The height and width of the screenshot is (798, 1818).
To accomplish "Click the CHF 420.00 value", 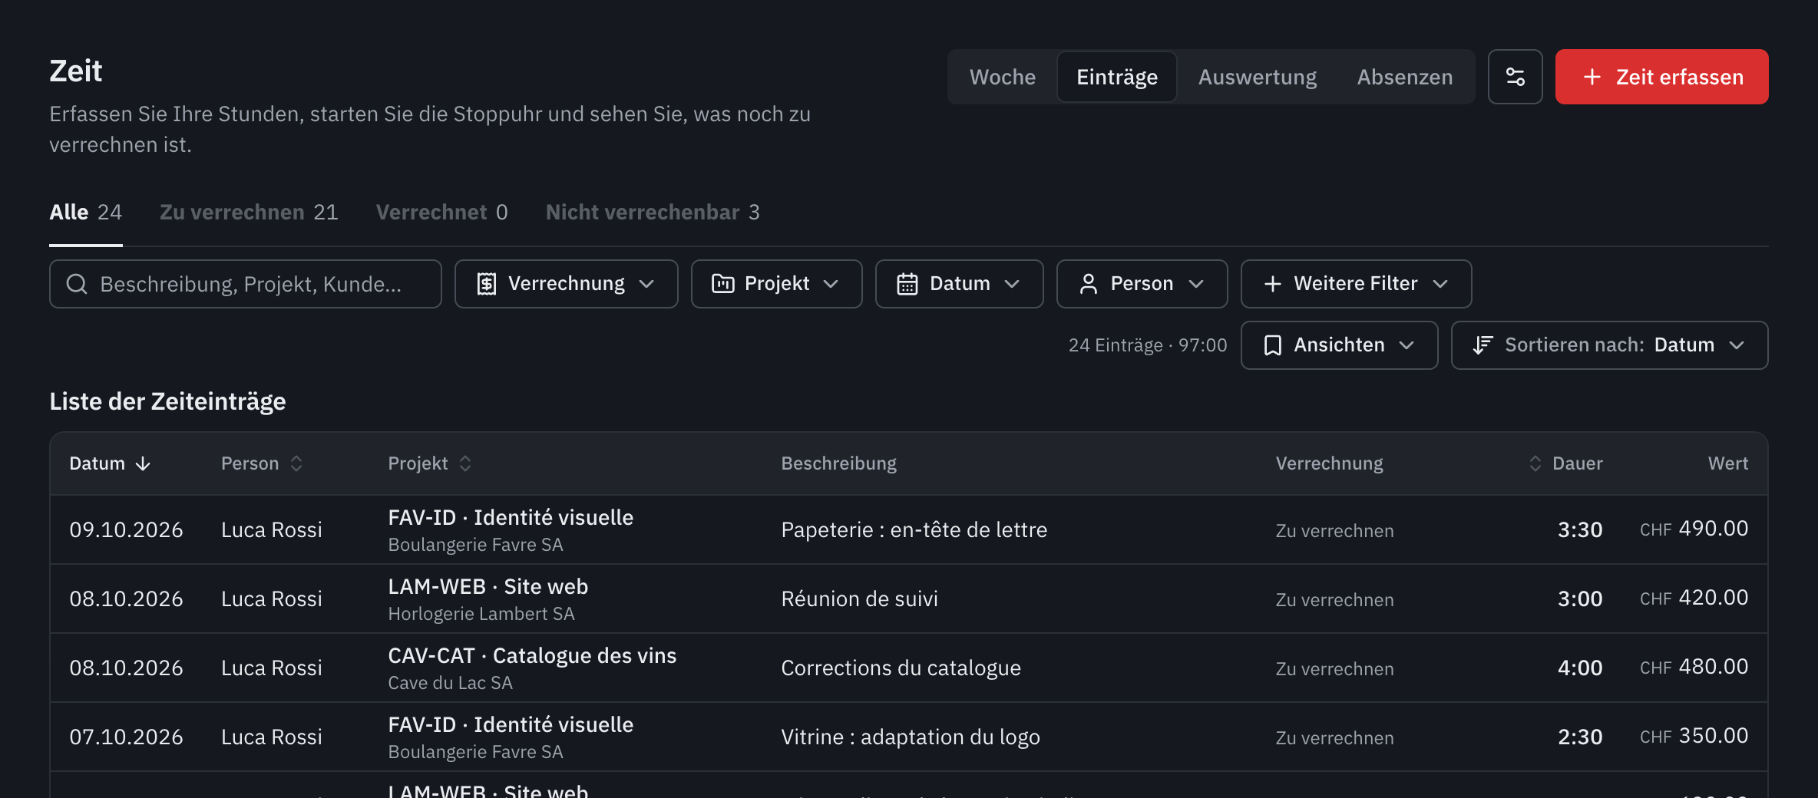I will [1694, 598].
